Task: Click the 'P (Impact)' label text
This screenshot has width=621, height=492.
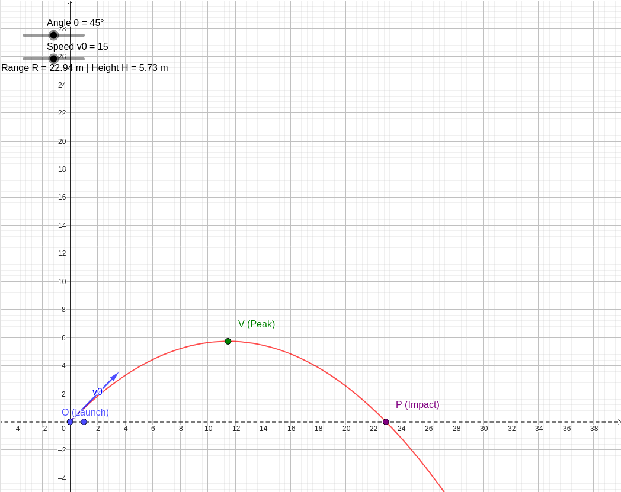Action: [417, 404]
